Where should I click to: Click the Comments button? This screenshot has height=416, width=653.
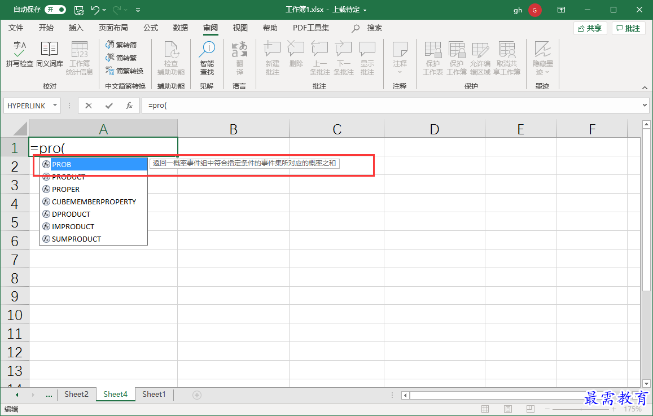coord(628,28)
